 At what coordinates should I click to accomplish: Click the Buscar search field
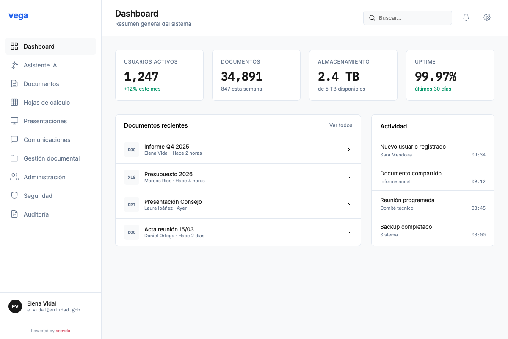[x=407, y=17]
